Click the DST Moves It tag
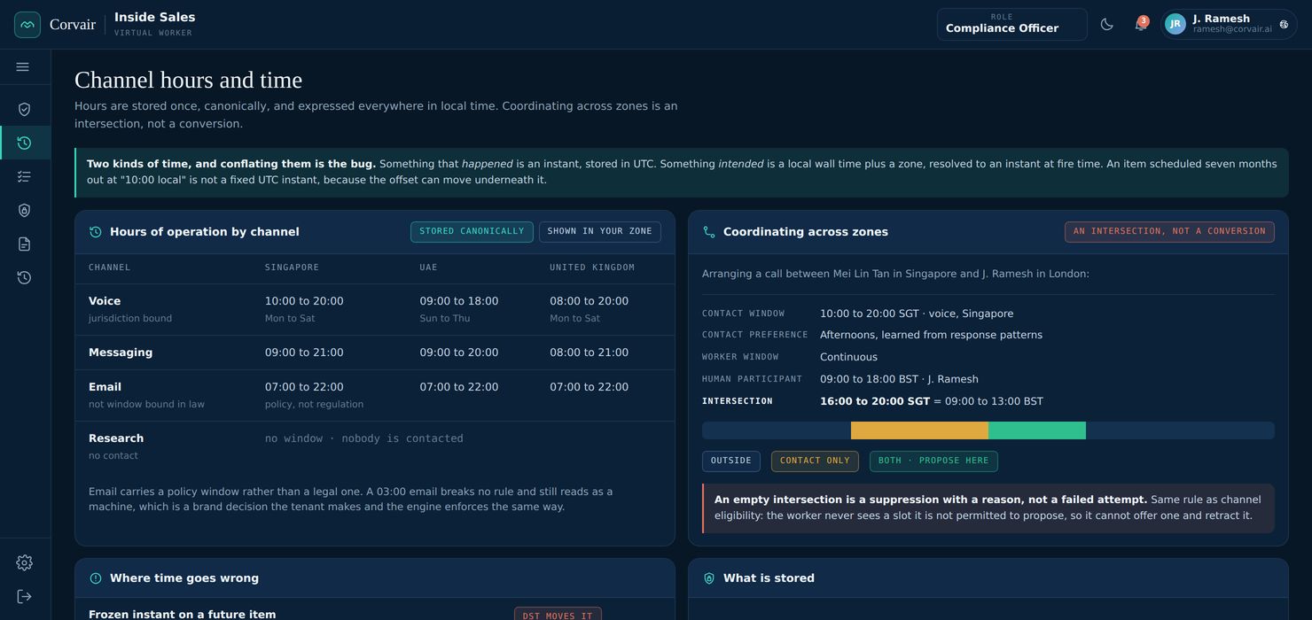Screen dimensions: 1312x620 click(558, 616)
